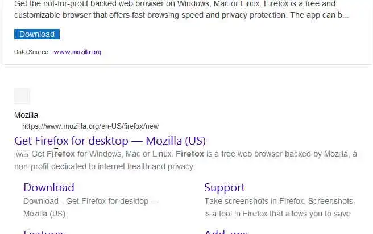This screenshot has height=234, width=373.
Task: Open the partially visible Add-ons sitelink
Action: (226, 232)
